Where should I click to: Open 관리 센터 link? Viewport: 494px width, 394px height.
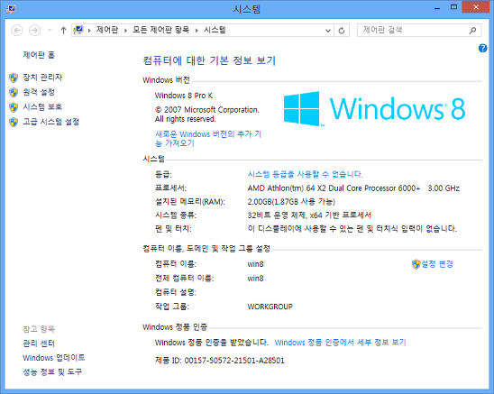(39, 344)
